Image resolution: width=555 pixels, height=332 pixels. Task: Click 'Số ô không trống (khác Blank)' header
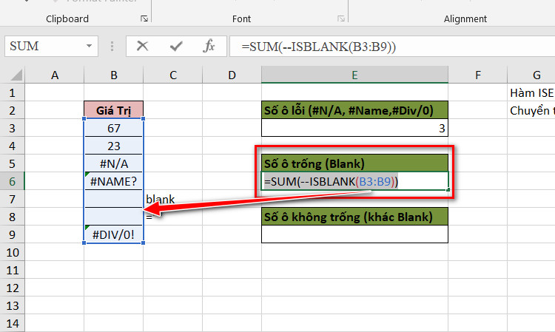coord(354,217)
